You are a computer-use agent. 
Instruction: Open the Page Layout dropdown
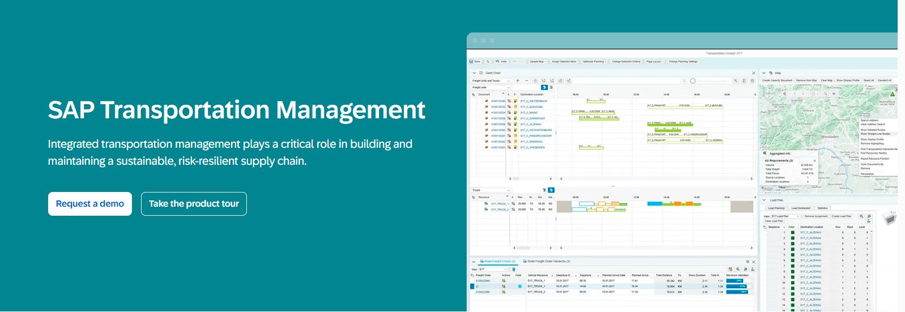[x=655, y=61]
